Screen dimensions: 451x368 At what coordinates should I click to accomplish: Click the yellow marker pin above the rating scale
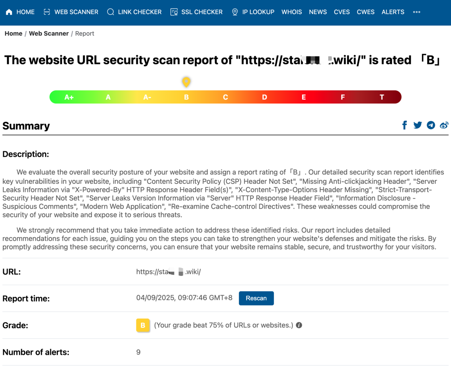[x=186, y=81]
